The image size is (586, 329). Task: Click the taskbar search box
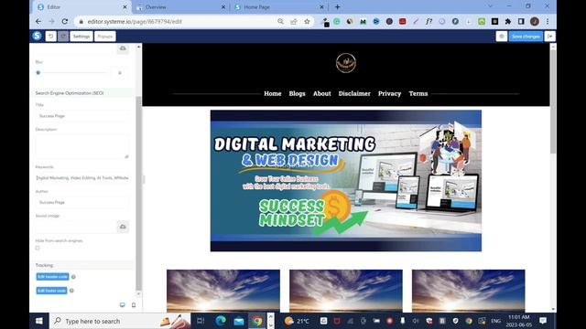pyautogui.click(x=120, y=321)
